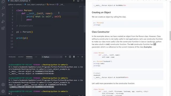This screenshot has height=96, width=171.
Task: Click the 'pass' statement in editor
Action: 29,19
